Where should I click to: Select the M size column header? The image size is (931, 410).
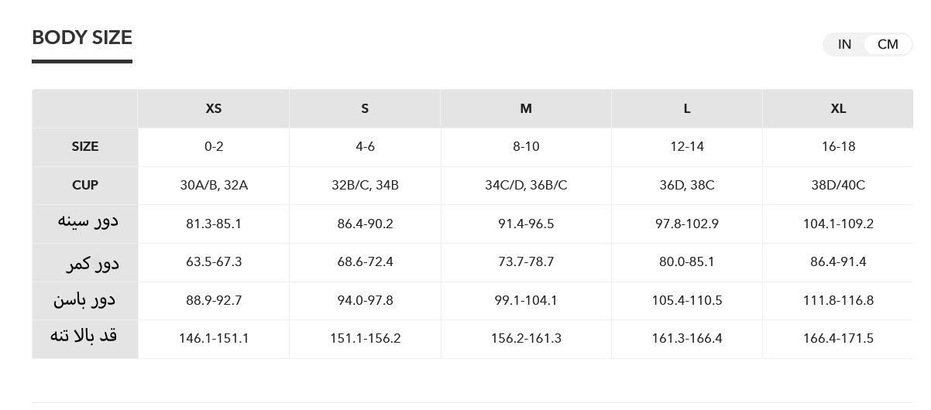coord(526,109)
